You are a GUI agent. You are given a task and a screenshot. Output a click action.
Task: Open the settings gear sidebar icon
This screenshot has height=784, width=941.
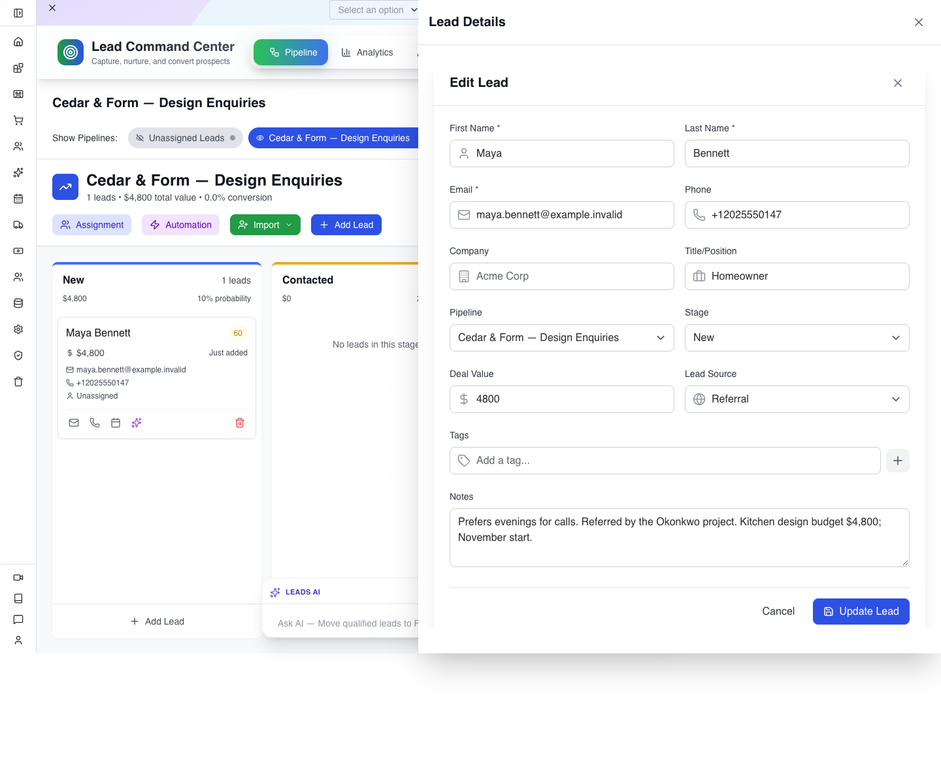18,329
